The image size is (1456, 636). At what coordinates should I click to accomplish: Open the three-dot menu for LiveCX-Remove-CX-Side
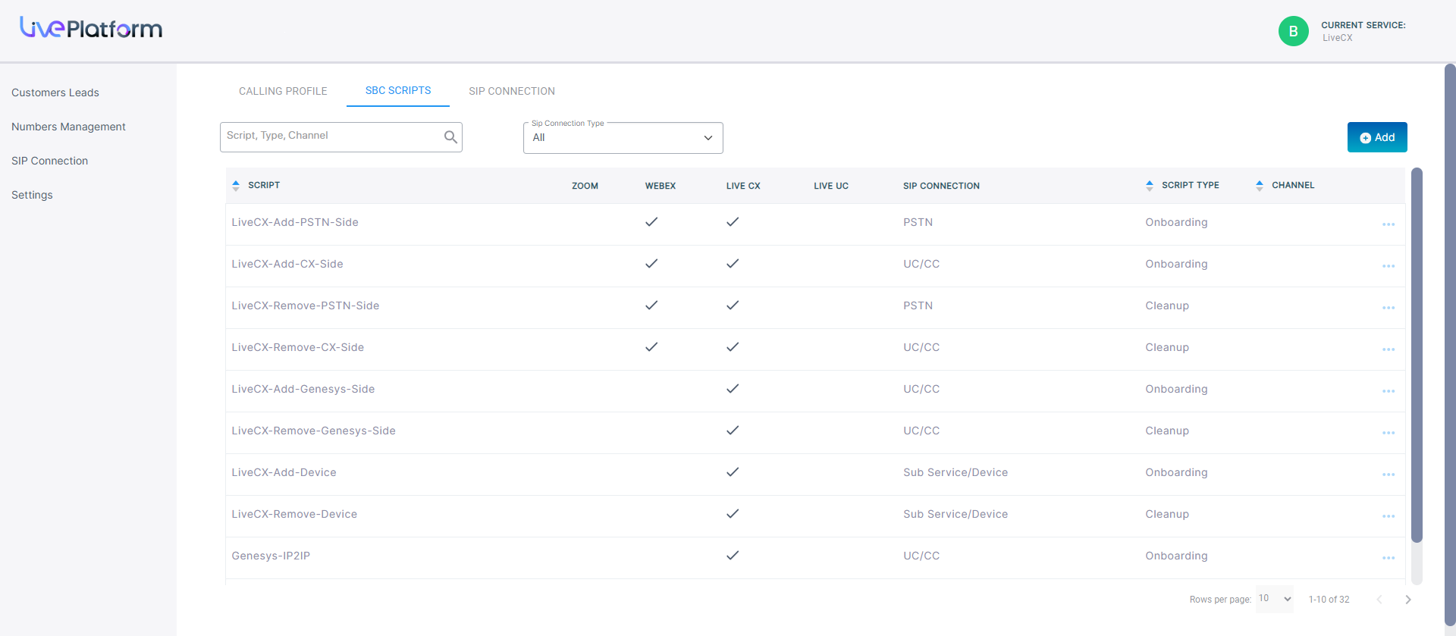pyautogui.click(x=1388, y=349)
